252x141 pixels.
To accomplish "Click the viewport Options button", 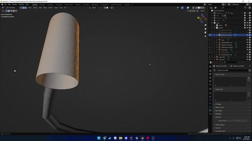I will click(203, 11).
